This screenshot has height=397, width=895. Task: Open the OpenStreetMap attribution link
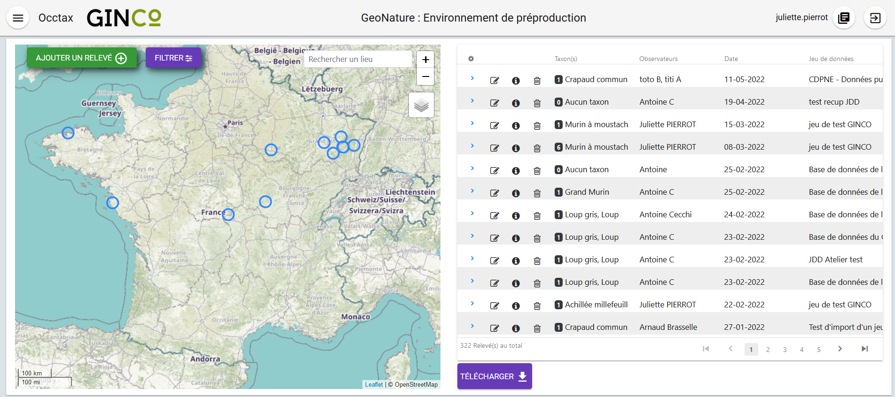[x=416, y=384]
